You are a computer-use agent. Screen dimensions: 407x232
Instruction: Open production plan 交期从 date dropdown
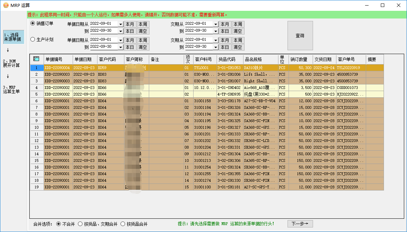click(x=216, y=40)
